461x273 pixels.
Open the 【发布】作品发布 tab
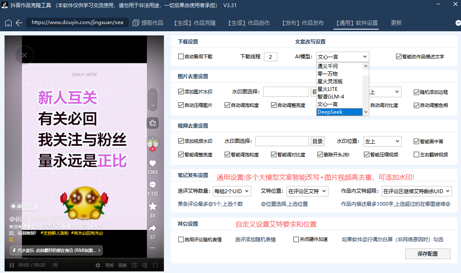click(x=303, y=23)
